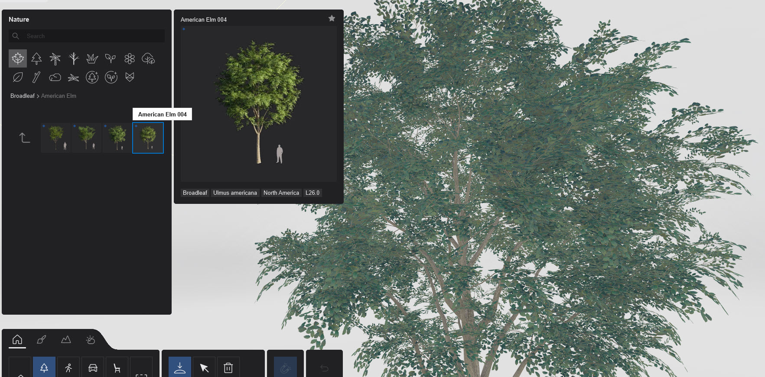Click the North America tag
Image resolution: width=765 pixels, height=377 pixels.
pyautogui.click(x=281, y=193)
